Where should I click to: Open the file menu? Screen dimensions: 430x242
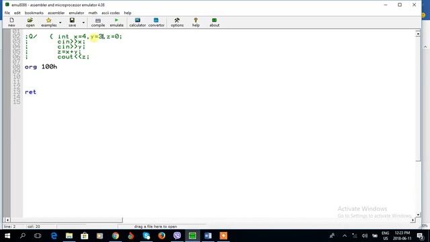tap(7, 13)
